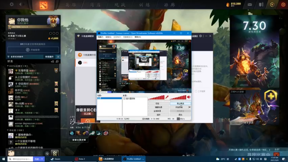Open OBS 档案(F) file menu
288x162 pixels.
(x=100, y=37)
